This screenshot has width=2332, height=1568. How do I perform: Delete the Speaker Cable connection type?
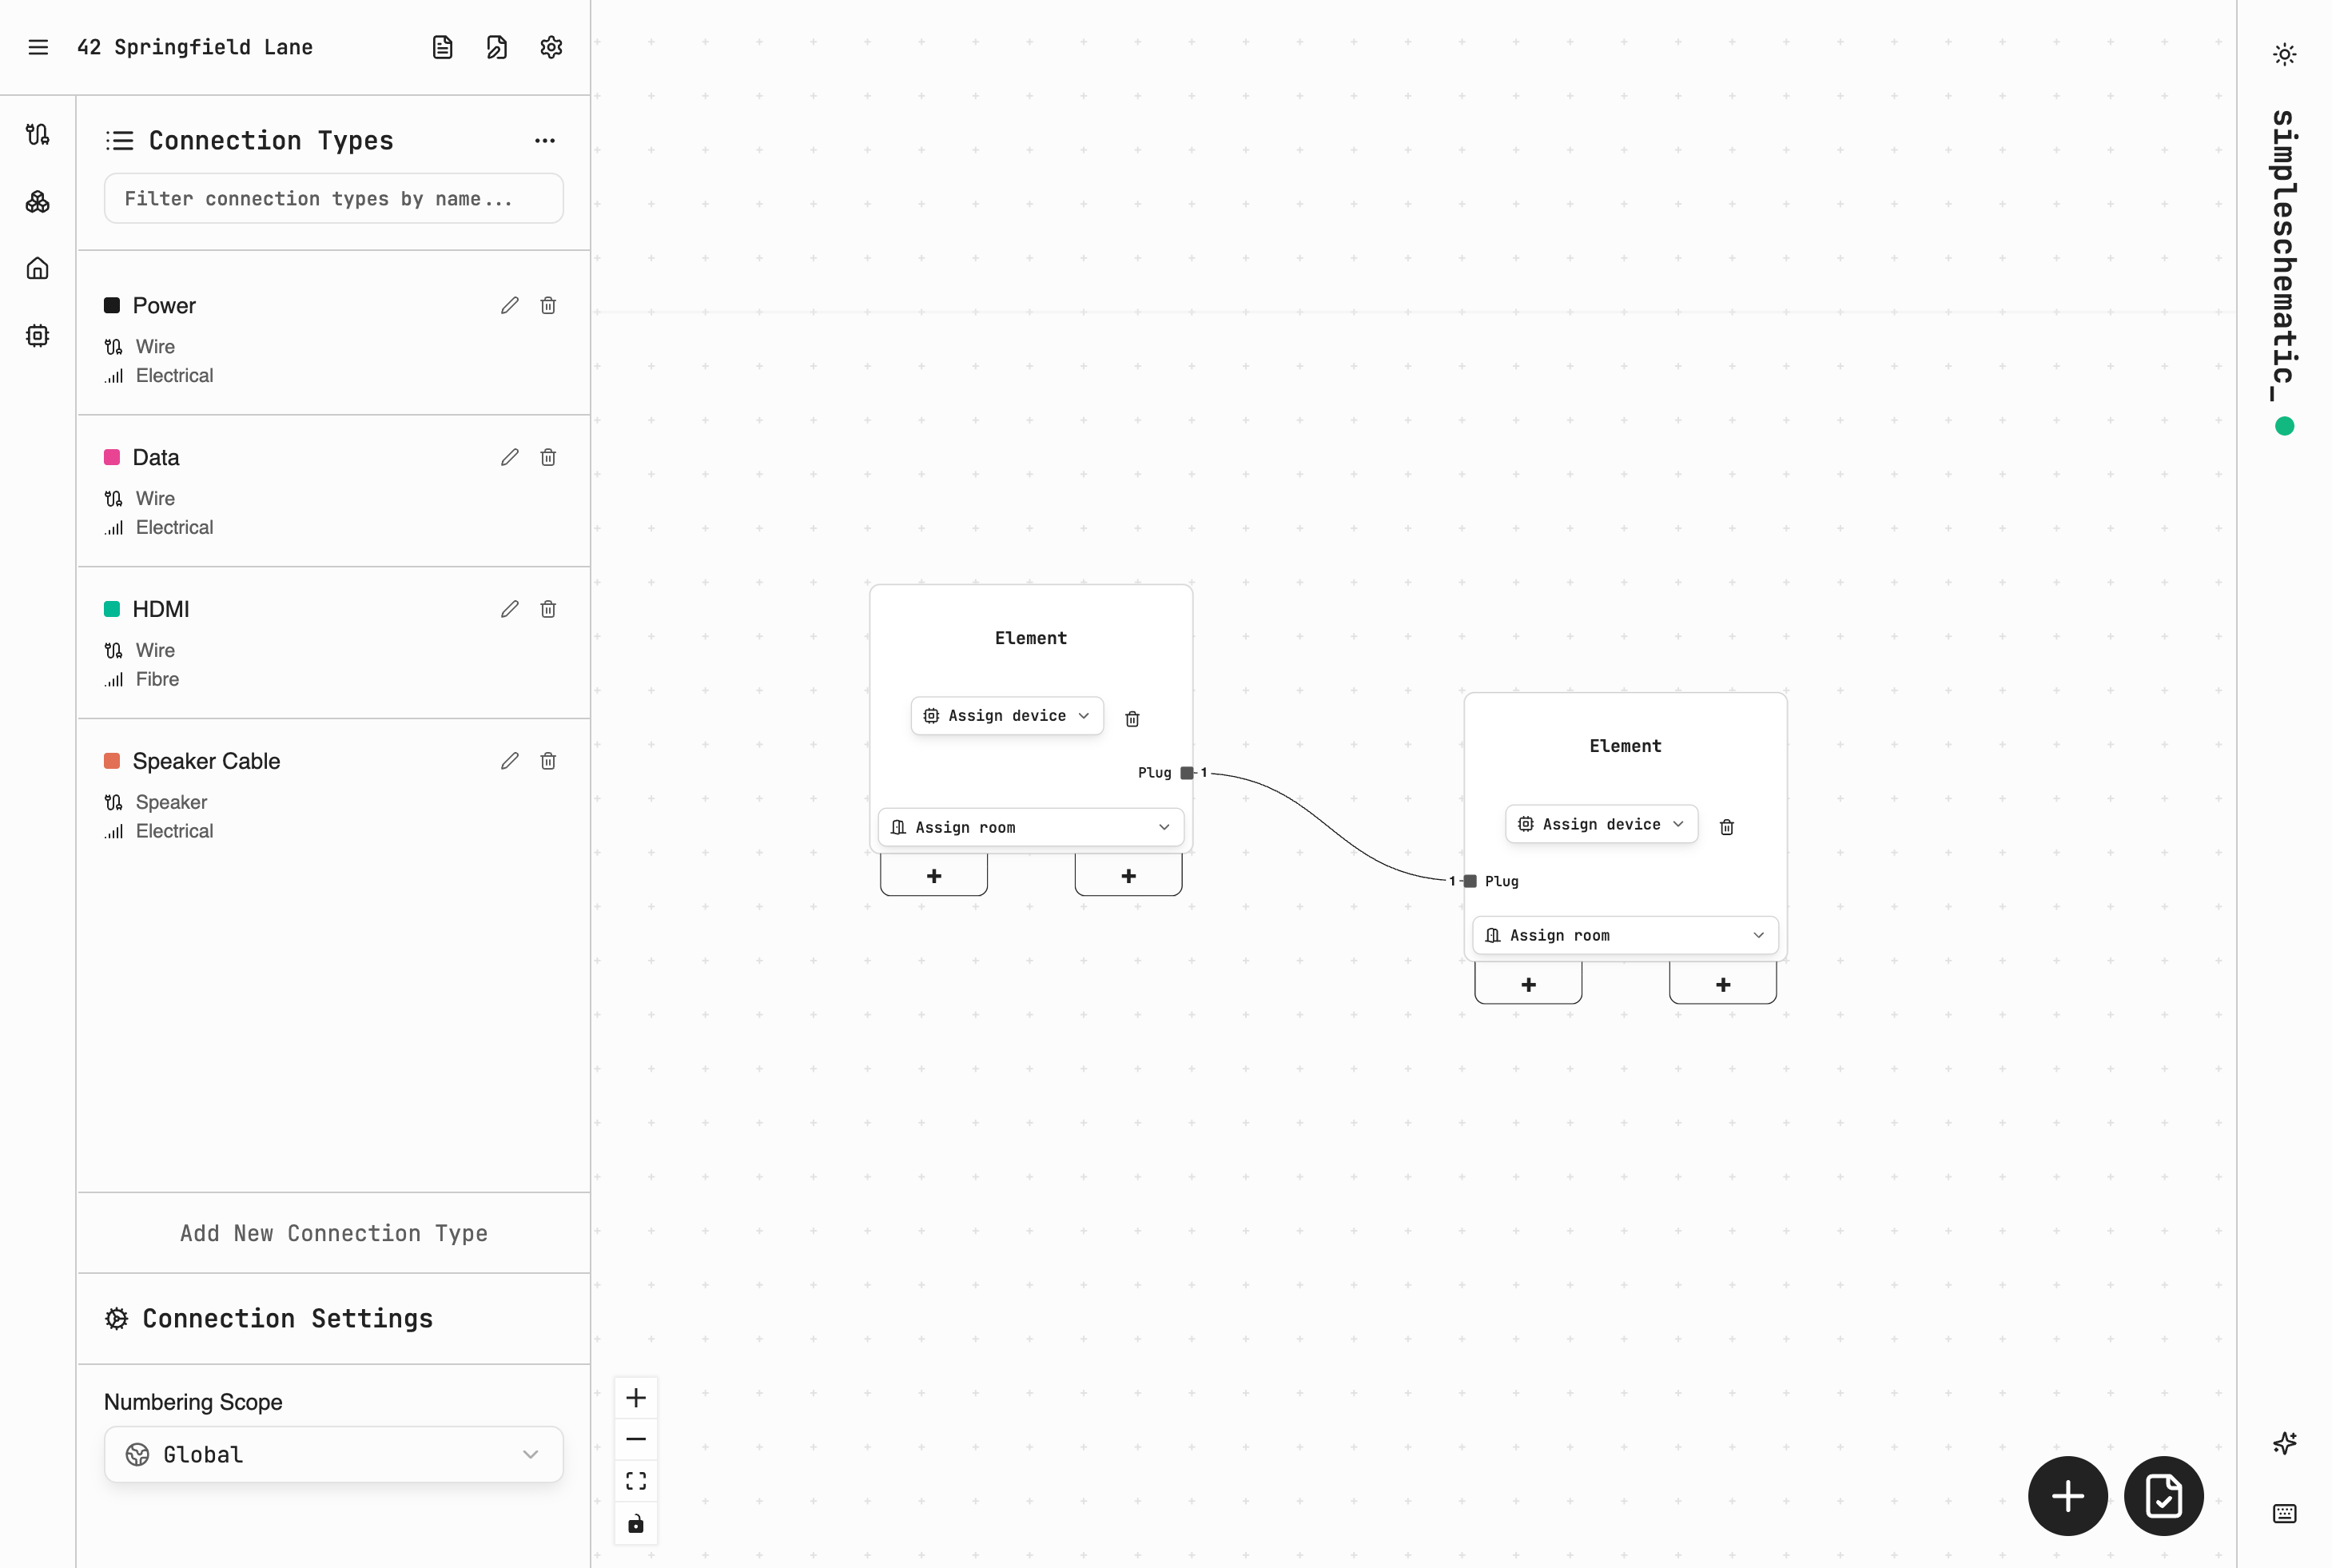pyautogui.click(x=548, y=760)
